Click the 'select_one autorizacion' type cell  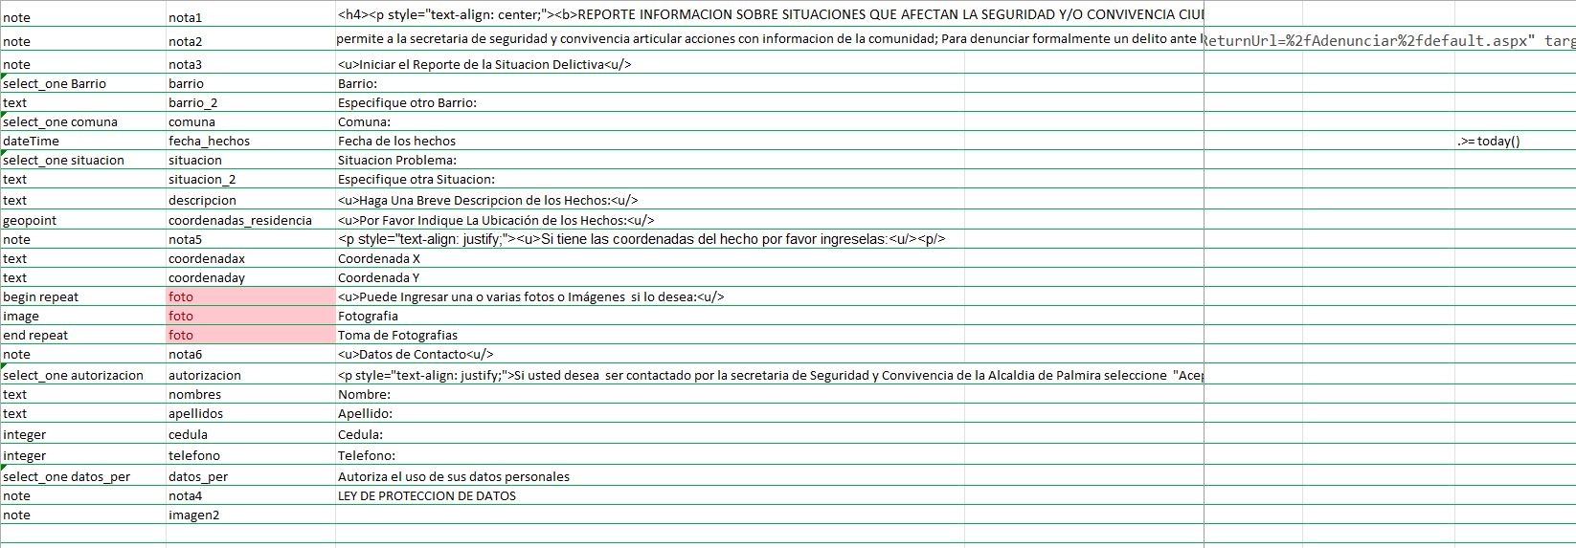(x=83, y=375)
